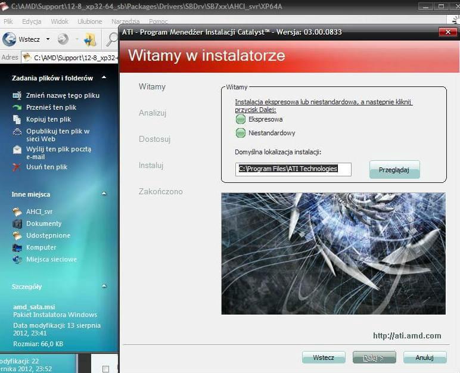This screenshot has width=460, height=373.
Task: Click the copy icon beside Kopiuj ten plik
Action: (x=17, y=119)
